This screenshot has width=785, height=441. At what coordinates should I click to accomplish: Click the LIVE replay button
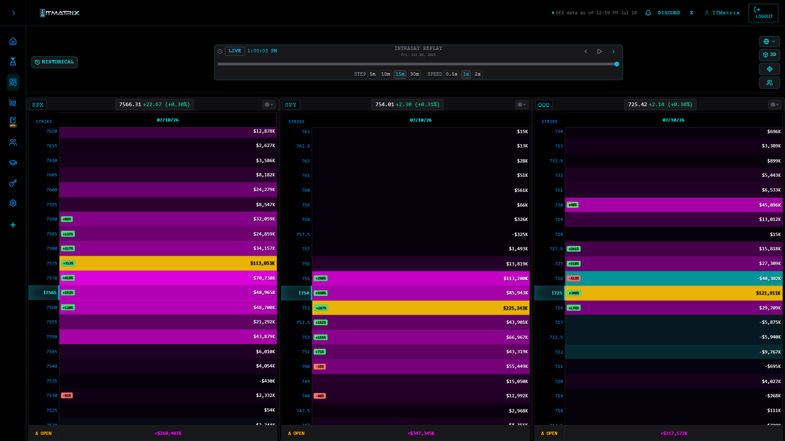(235, 51)
